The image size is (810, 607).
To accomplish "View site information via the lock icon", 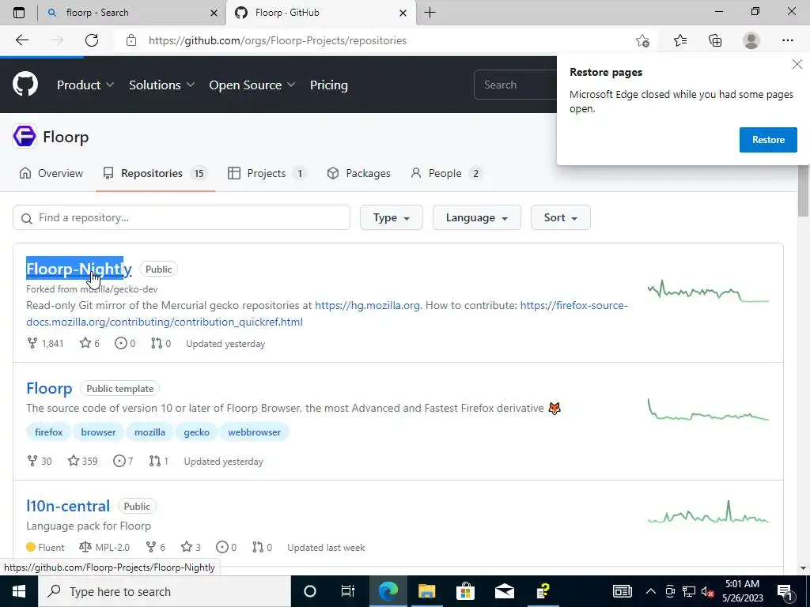I will pos(131,40).
